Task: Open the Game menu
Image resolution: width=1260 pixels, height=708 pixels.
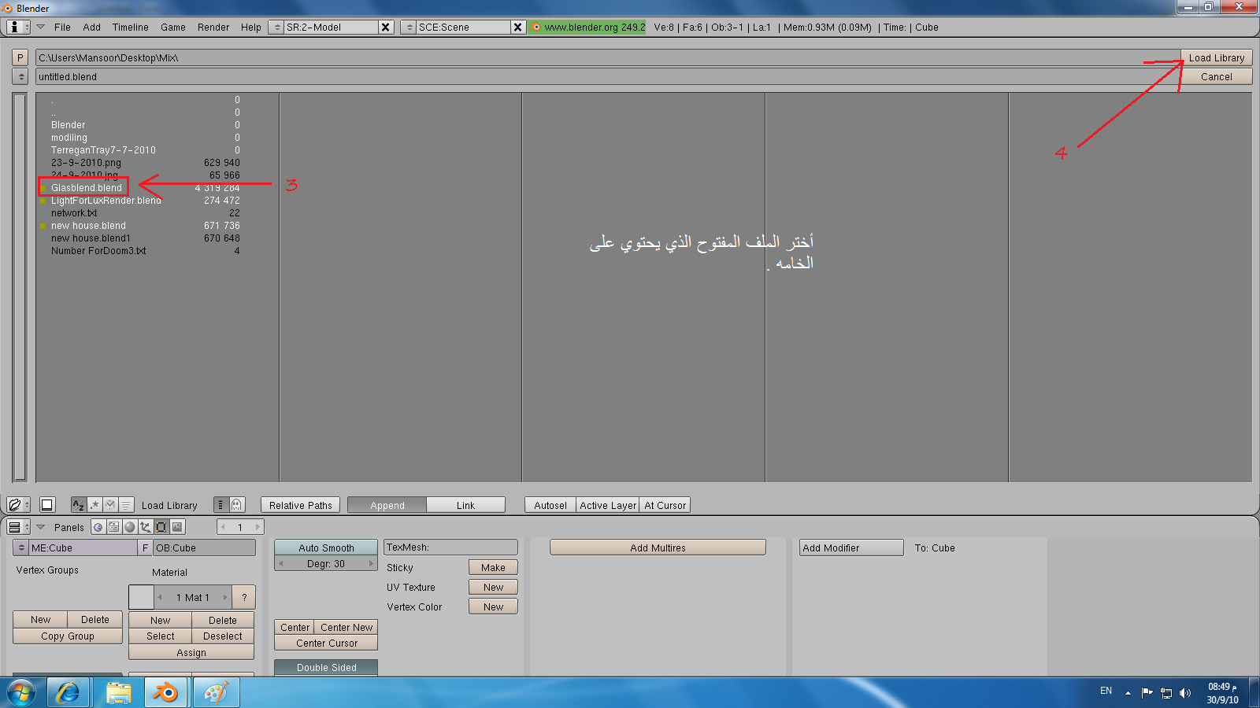Action: pos(173,27)
